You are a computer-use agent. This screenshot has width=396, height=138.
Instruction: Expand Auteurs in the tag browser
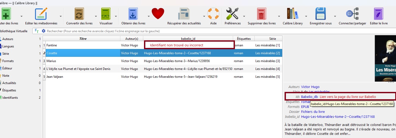pos(8,39)
